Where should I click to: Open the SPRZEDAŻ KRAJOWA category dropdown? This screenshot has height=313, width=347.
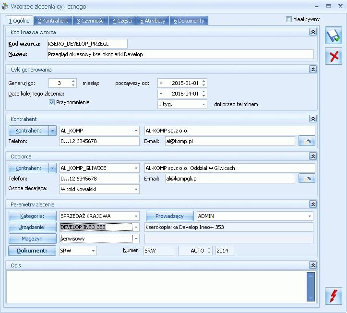pyautogui.click(x=136, y=216)
